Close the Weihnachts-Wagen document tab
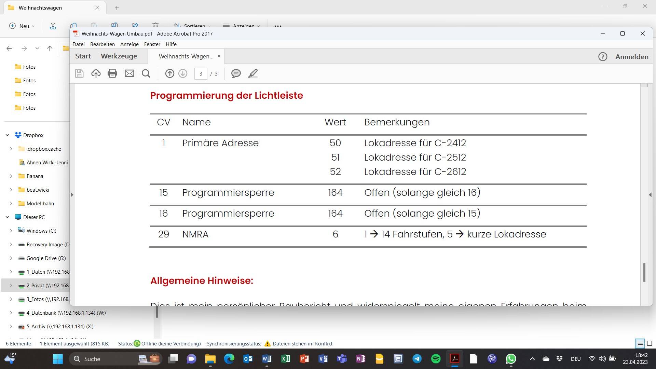Image resolution: width=656 pixels, height=369 pixels. coord(219,56)
